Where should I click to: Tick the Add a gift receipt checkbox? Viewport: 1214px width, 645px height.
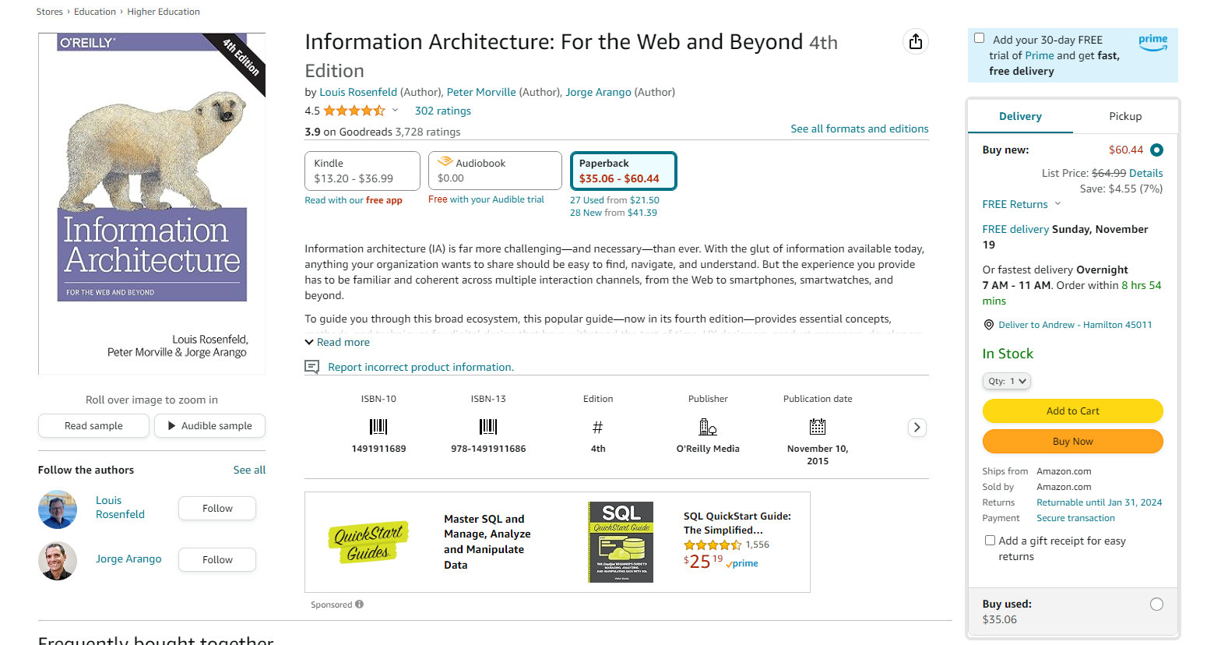tap(990, 540)
